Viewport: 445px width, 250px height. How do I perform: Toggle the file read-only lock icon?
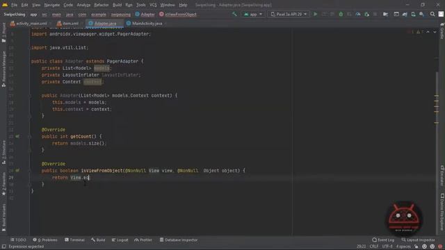416,247
